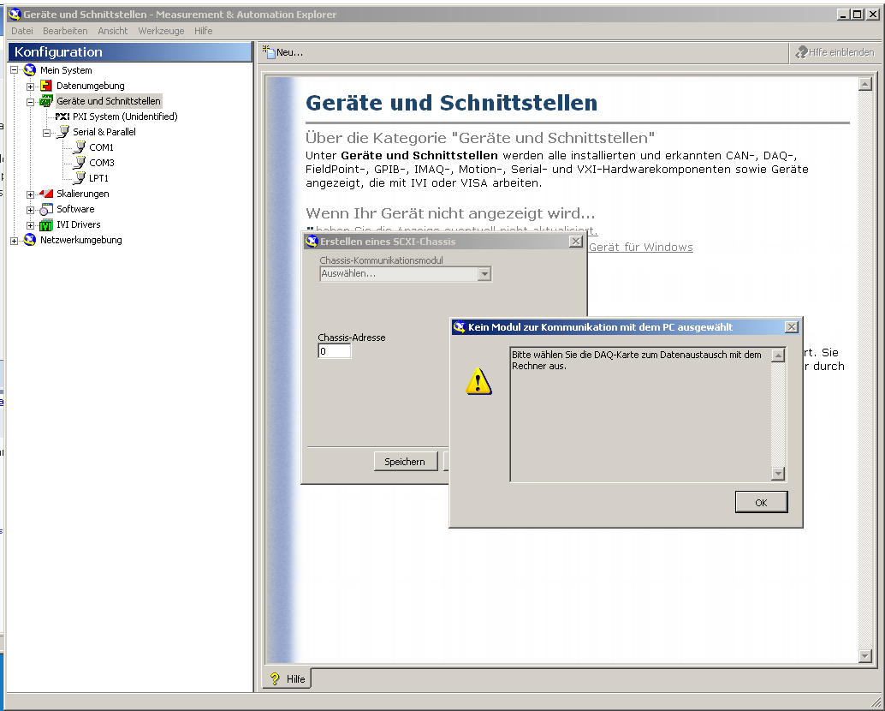Open the Chassis-Kommunikationsmodul dropdown
The width and height of the screenshot is (885, 711).
[x=484, y=274]
